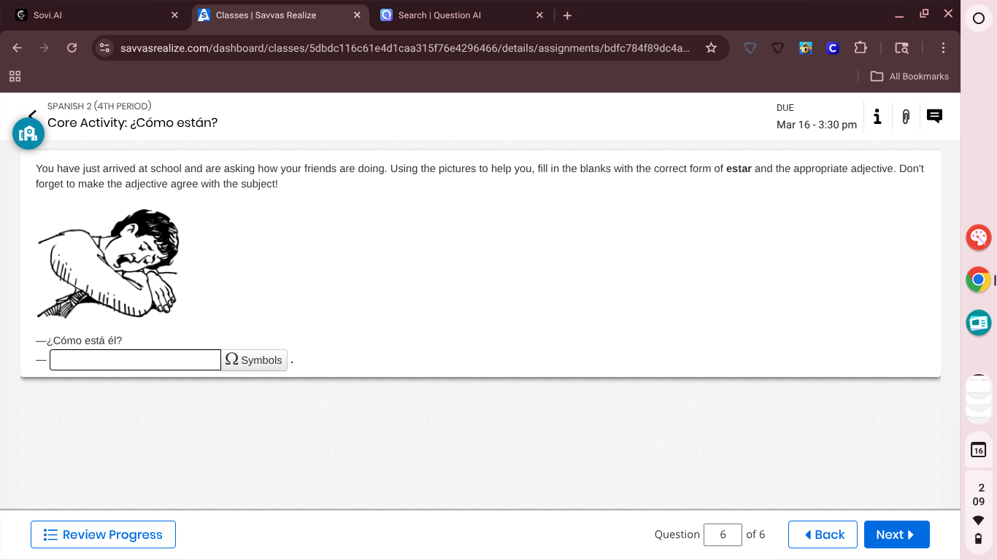The image size is (997, 560).
Task: Reload the page
Action: 72,47
